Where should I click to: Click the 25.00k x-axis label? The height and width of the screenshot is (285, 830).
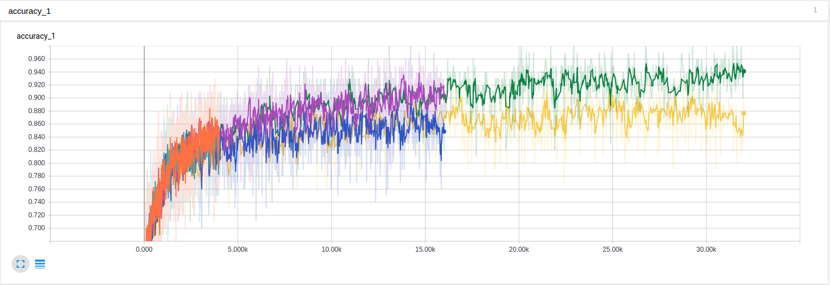point(612,250)
